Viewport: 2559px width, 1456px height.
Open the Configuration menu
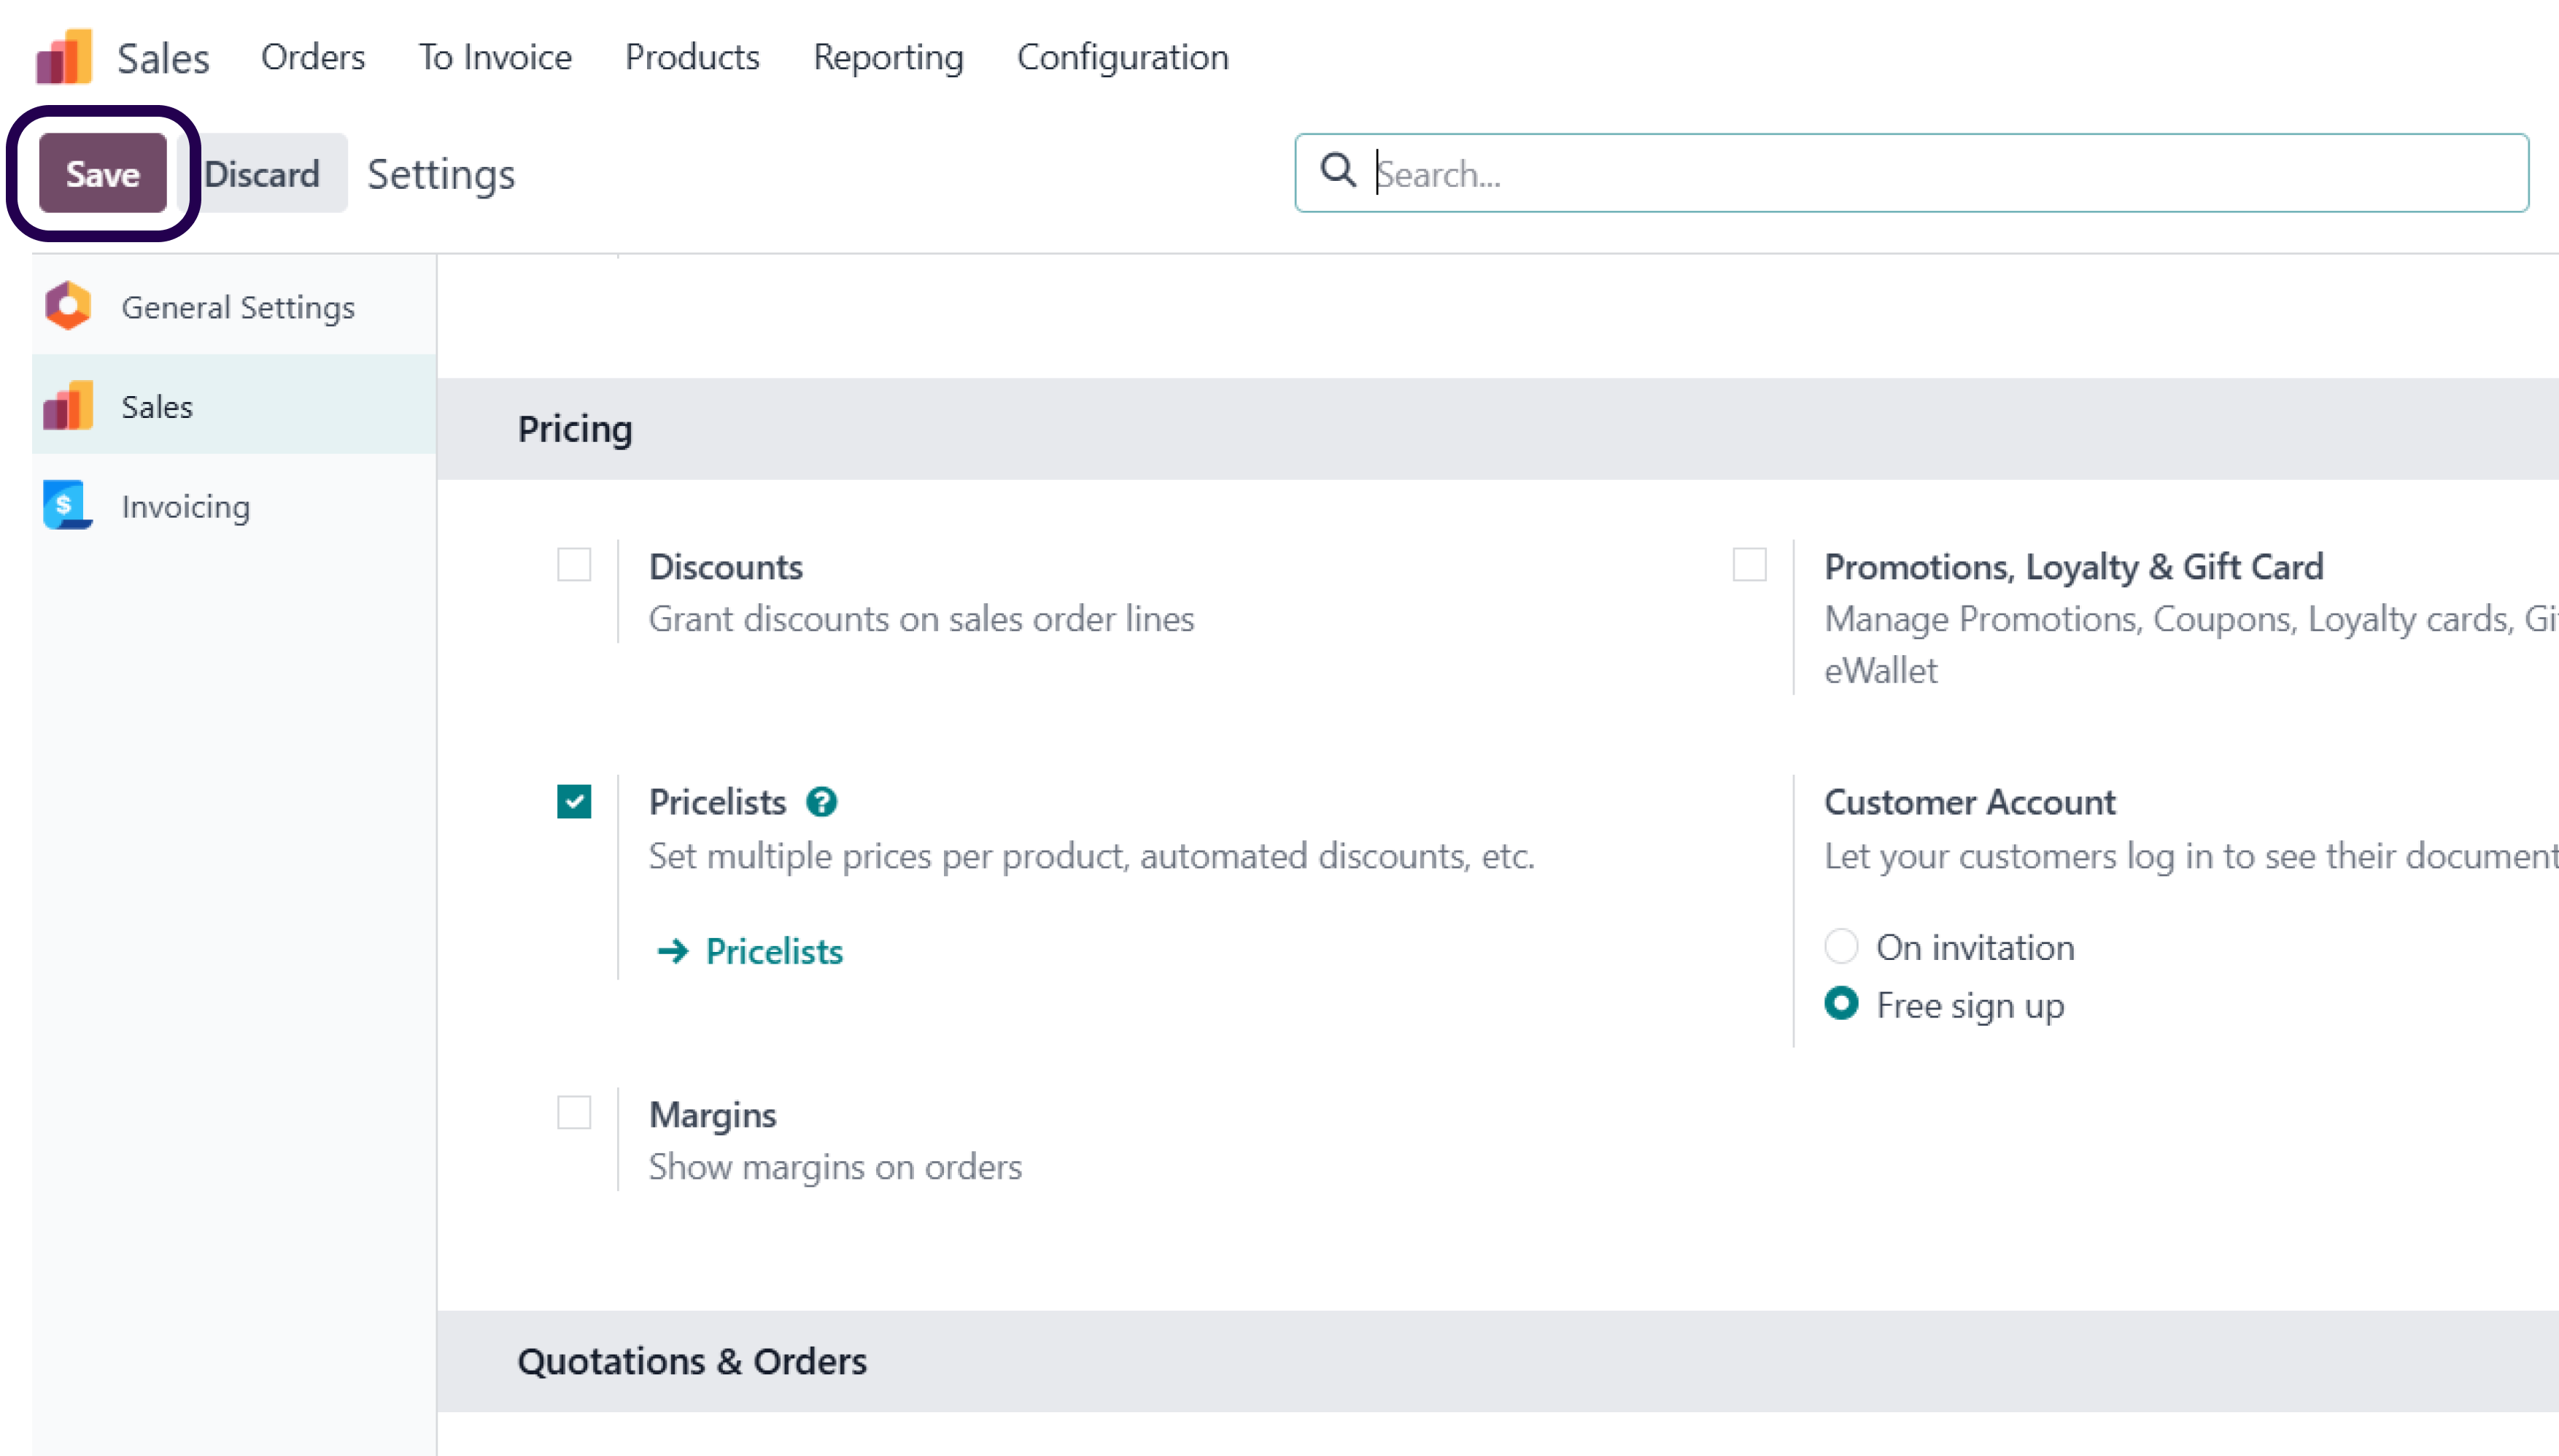pos(1123,57)
